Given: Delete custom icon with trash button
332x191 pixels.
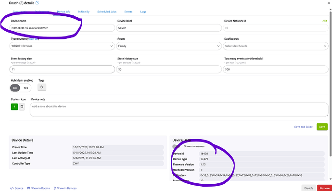Looking at the screenshot, I should [22, 107].
